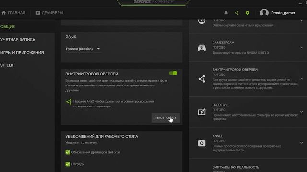Click the speedometer icon of the top feature row
This screenshot has height=172, width=307.
[201, 21]
